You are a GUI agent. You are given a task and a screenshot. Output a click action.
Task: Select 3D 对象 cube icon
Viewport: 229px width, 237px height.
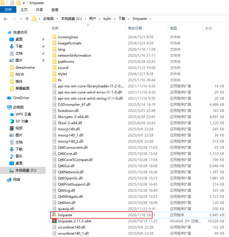(12, 121)
